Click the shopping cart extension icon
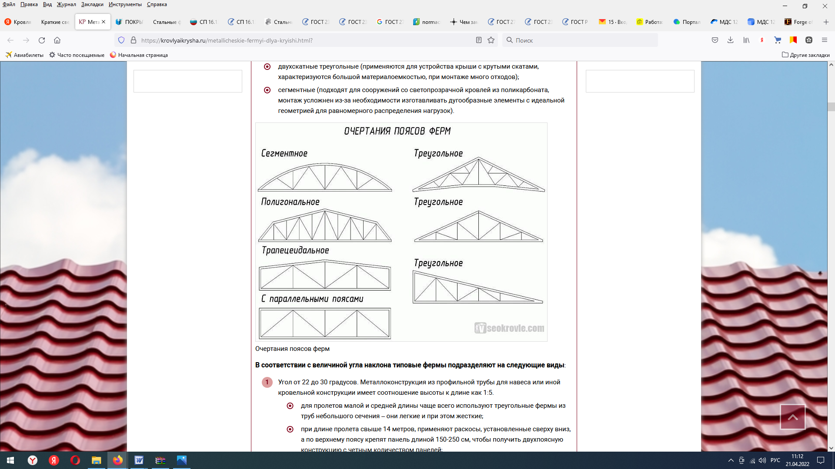The image size is (835, 469). point(778,40)
